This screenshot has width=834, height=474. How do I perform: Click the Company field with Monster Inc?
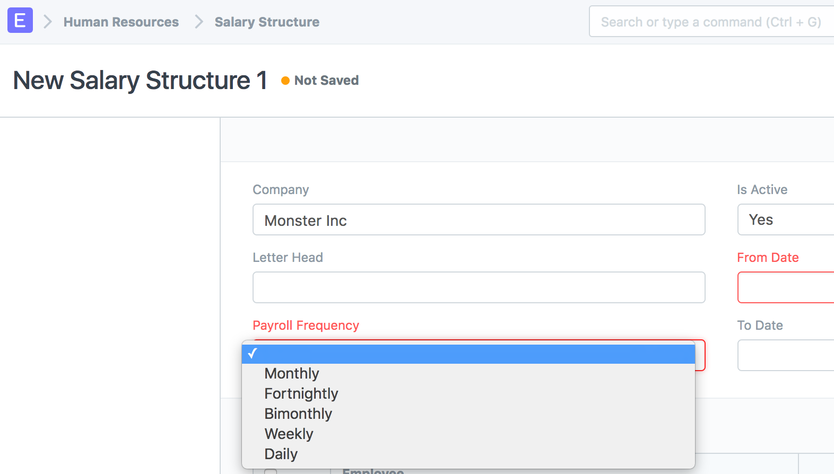[x=479, y=220]
